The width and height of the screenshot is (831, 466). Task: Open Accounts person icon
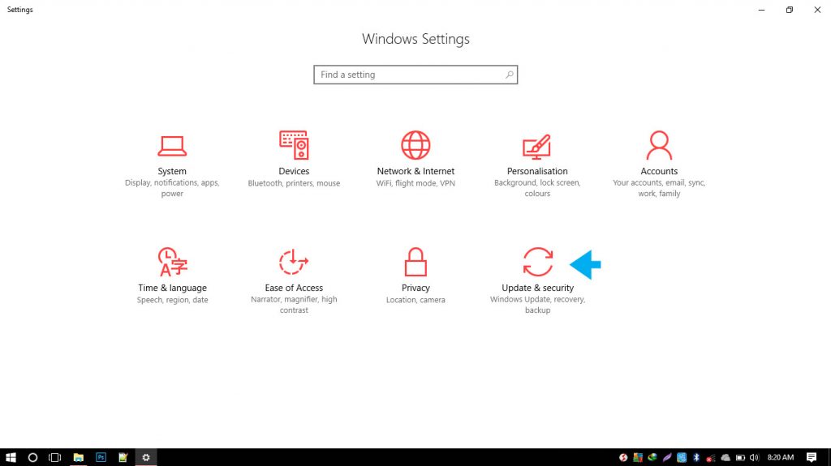tap(659, 145)
